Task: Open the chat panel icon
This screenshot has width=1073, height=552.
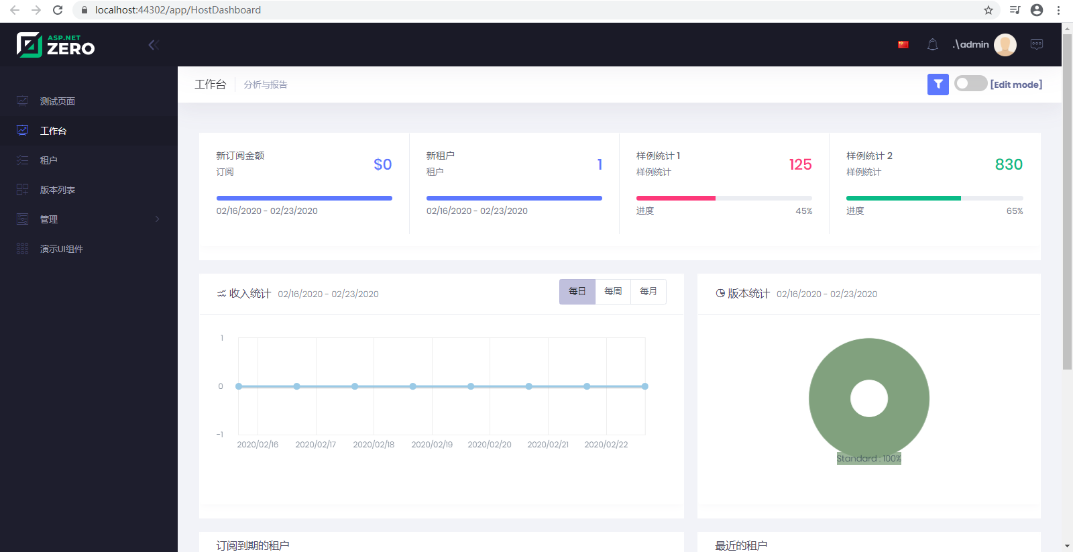Action: tap(1037, 44)
